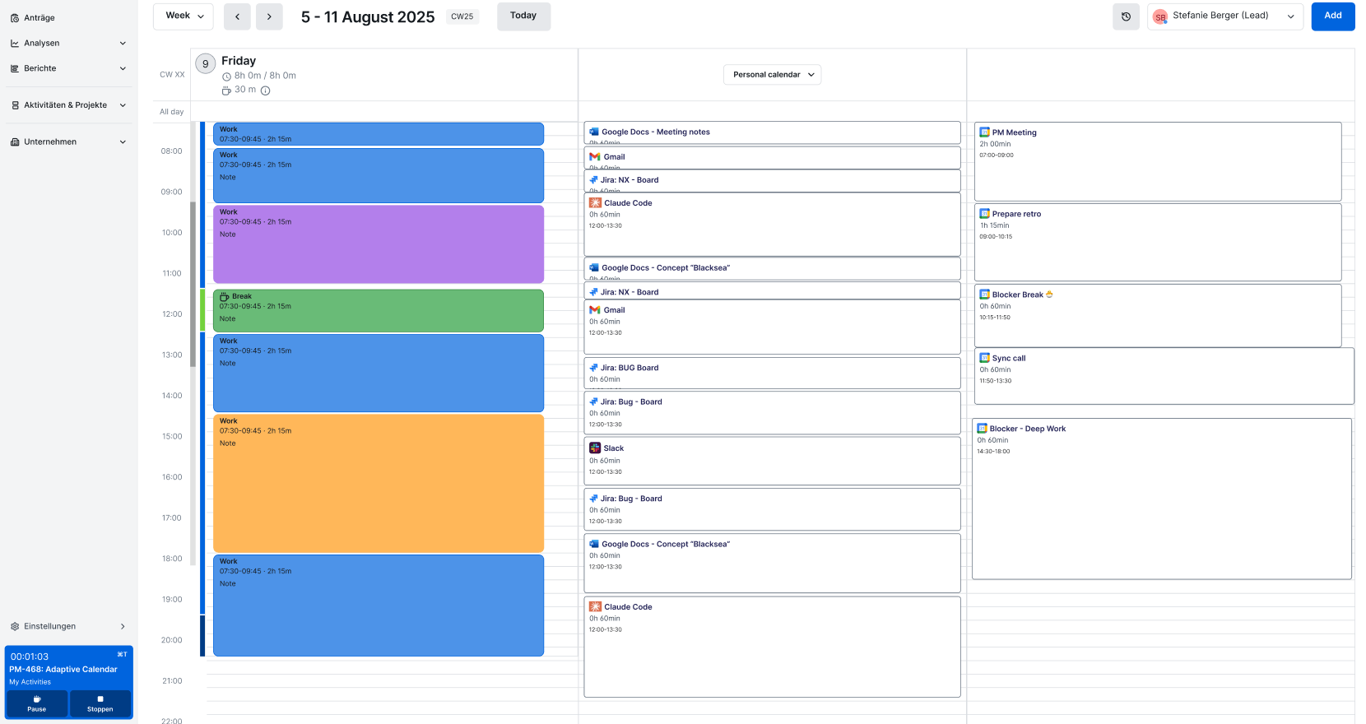The height and width of the screenshot is (724, 1366).
Task: Click the Slack app icon
Action: [x=595, y=448]
